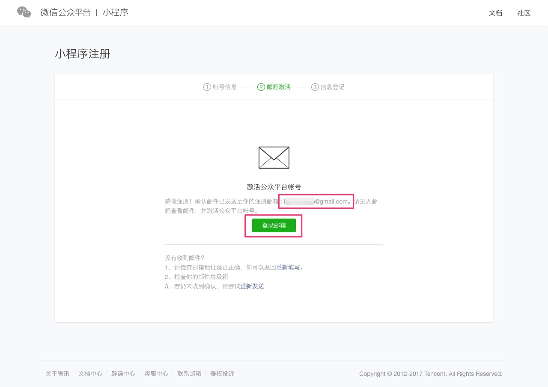
Task: Click the WeChat logo icon
Action: click(x=24, y=12)
